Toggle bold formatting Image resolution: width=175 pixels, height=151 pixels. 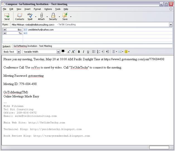79,52
